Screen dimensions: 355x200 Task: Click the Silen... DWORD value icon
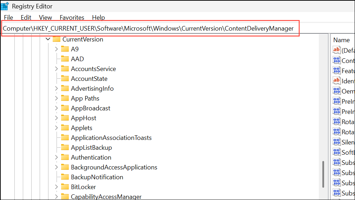tap(337, 142)
